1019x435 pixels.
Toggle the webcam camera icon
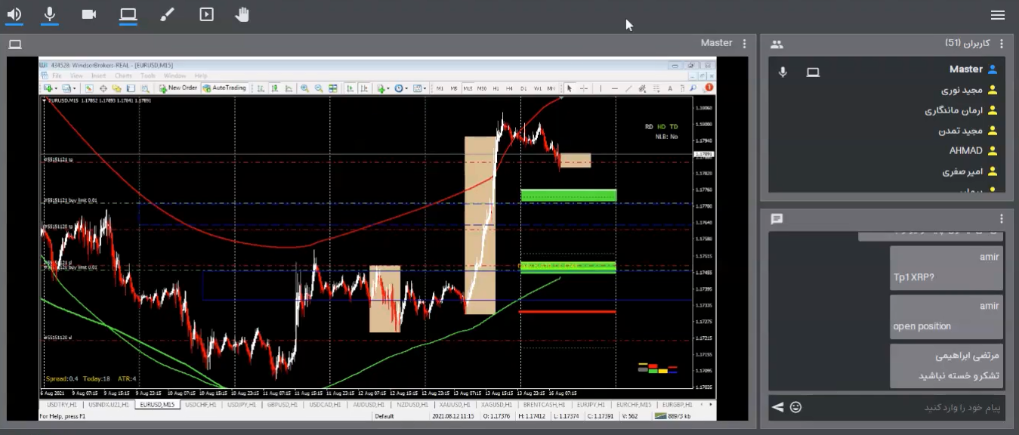pyautogui.click(x=89, y=14)
